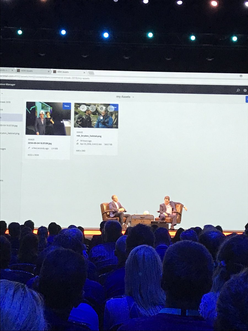Image resolution: width=248 pixels, height=331 pixels.
Task: Click the '19 hours ago' modified text
Action: pos(86,141)
